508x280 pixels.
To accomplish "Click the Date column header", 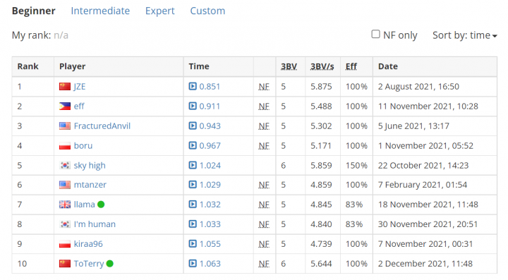I will point(388,66).
